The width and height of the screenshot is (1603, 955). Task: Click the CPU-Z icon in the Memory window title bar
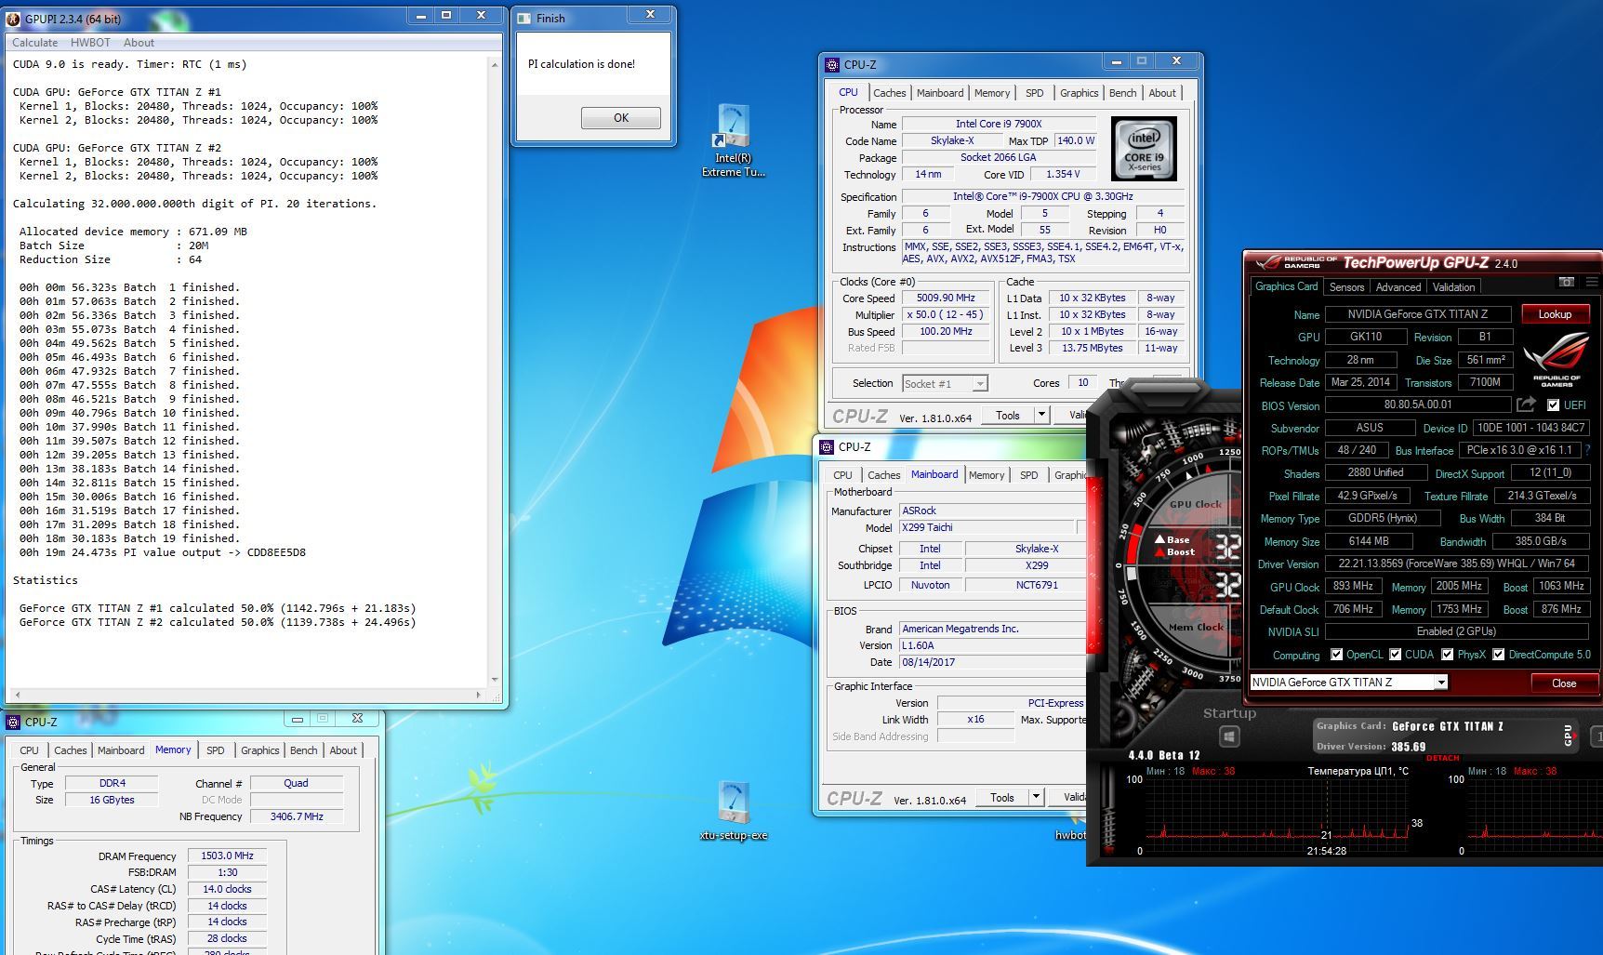coord(14,722)
